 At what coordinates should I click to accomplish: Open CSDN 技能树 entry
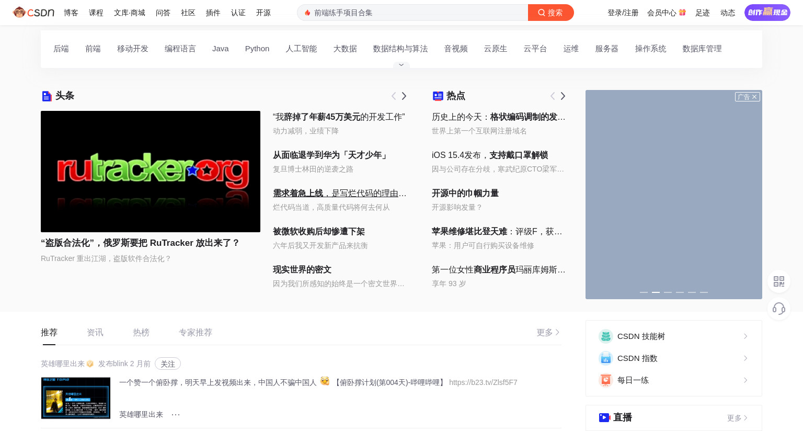(674, 336)
